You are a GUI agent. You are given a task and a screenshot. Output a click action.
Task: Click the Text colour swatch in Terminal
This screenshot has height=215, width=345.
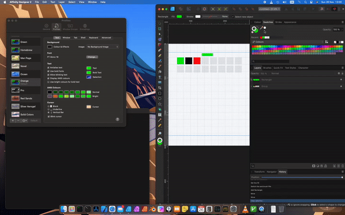coord(89,68)
